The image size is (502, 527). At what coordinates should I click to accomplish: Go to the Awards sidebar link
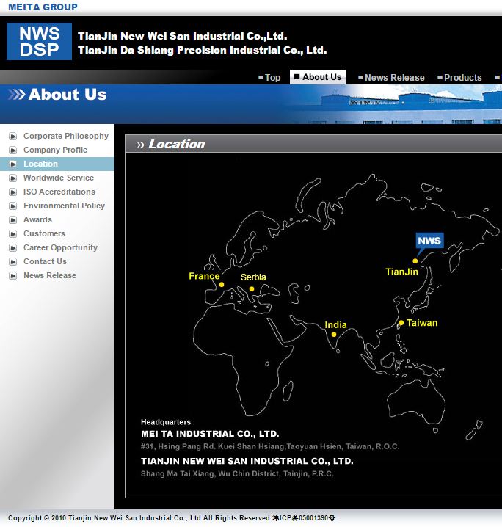(37, 220)
